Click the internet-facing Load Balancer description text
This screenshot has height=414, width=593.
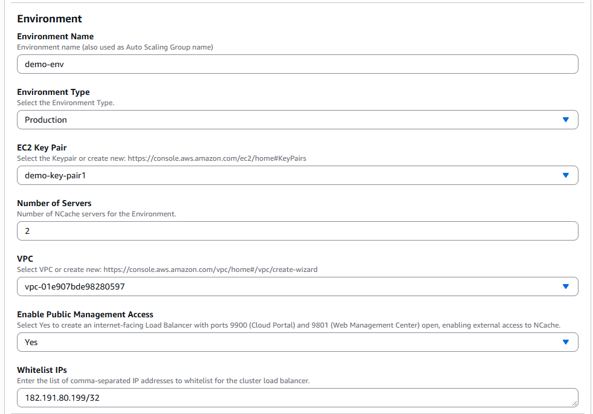(x=288, y=325)
